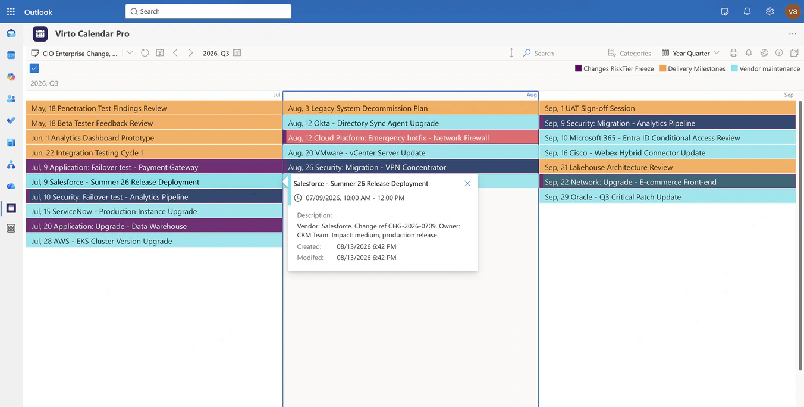
Task: Open Sep 29 Oracle Q3 Critical Patch Update
Action: tap(667, 197)
